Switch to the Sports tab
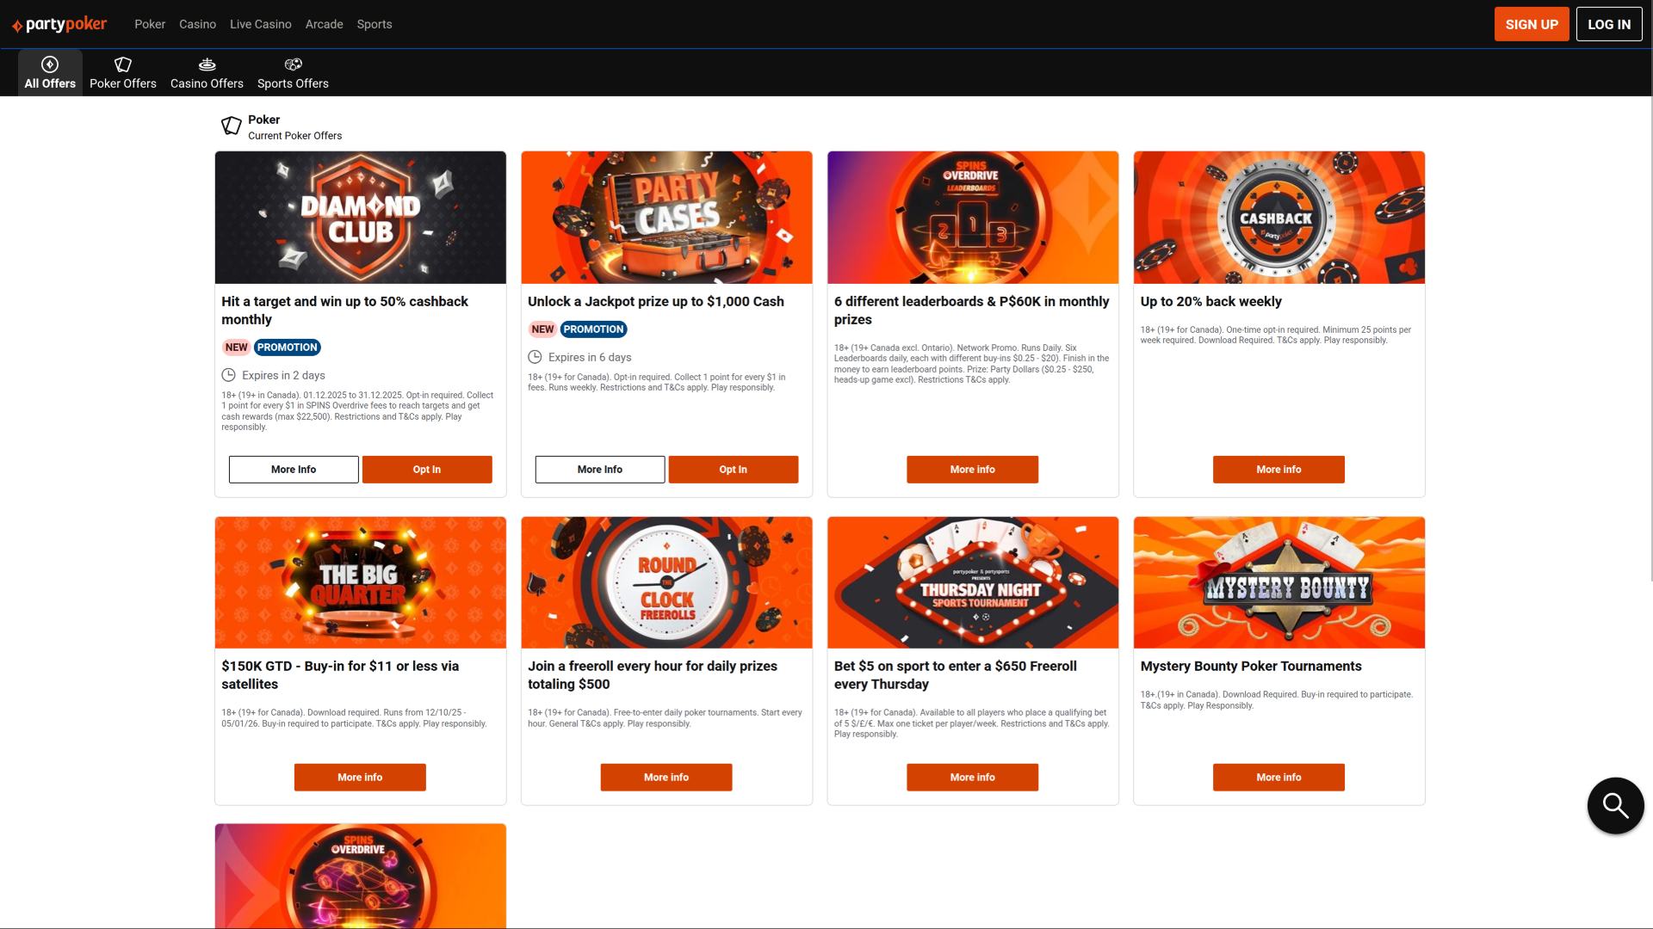Viewport: 1653px width, 929px height. pyautogui.click(x=374, y=23)
